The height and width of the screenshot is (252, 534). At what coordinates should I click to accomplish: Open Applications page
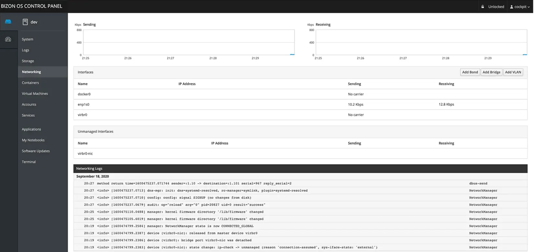pyautogui.click(x=31, y=129)
